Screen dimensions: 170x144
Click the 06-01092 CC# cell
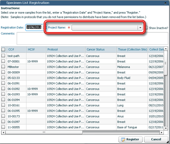(x=16, y=89)
